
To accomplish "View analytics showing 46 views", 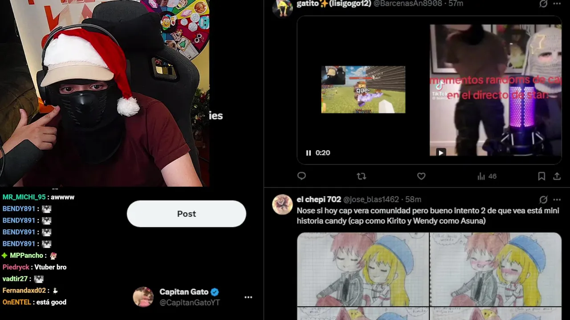I will point(487,176).
